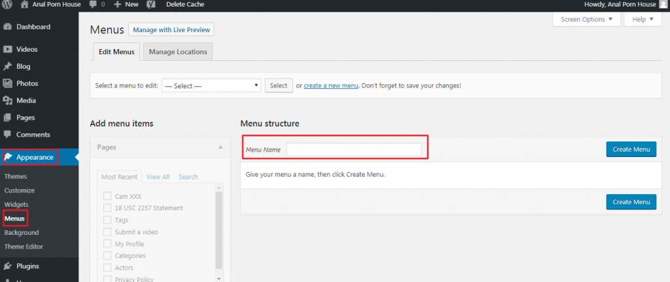Open the 'Select a menu to edit' dropdown

point(211,86)
